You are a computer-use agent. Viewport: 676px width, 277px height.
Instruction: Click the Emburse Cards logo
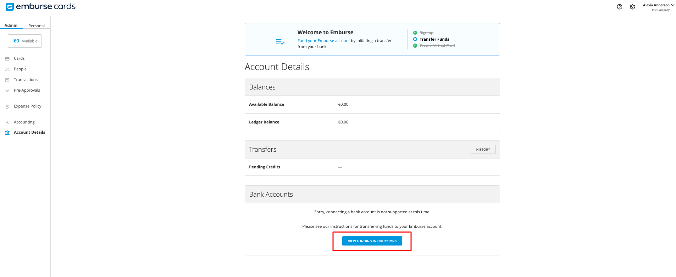[40, 6]
